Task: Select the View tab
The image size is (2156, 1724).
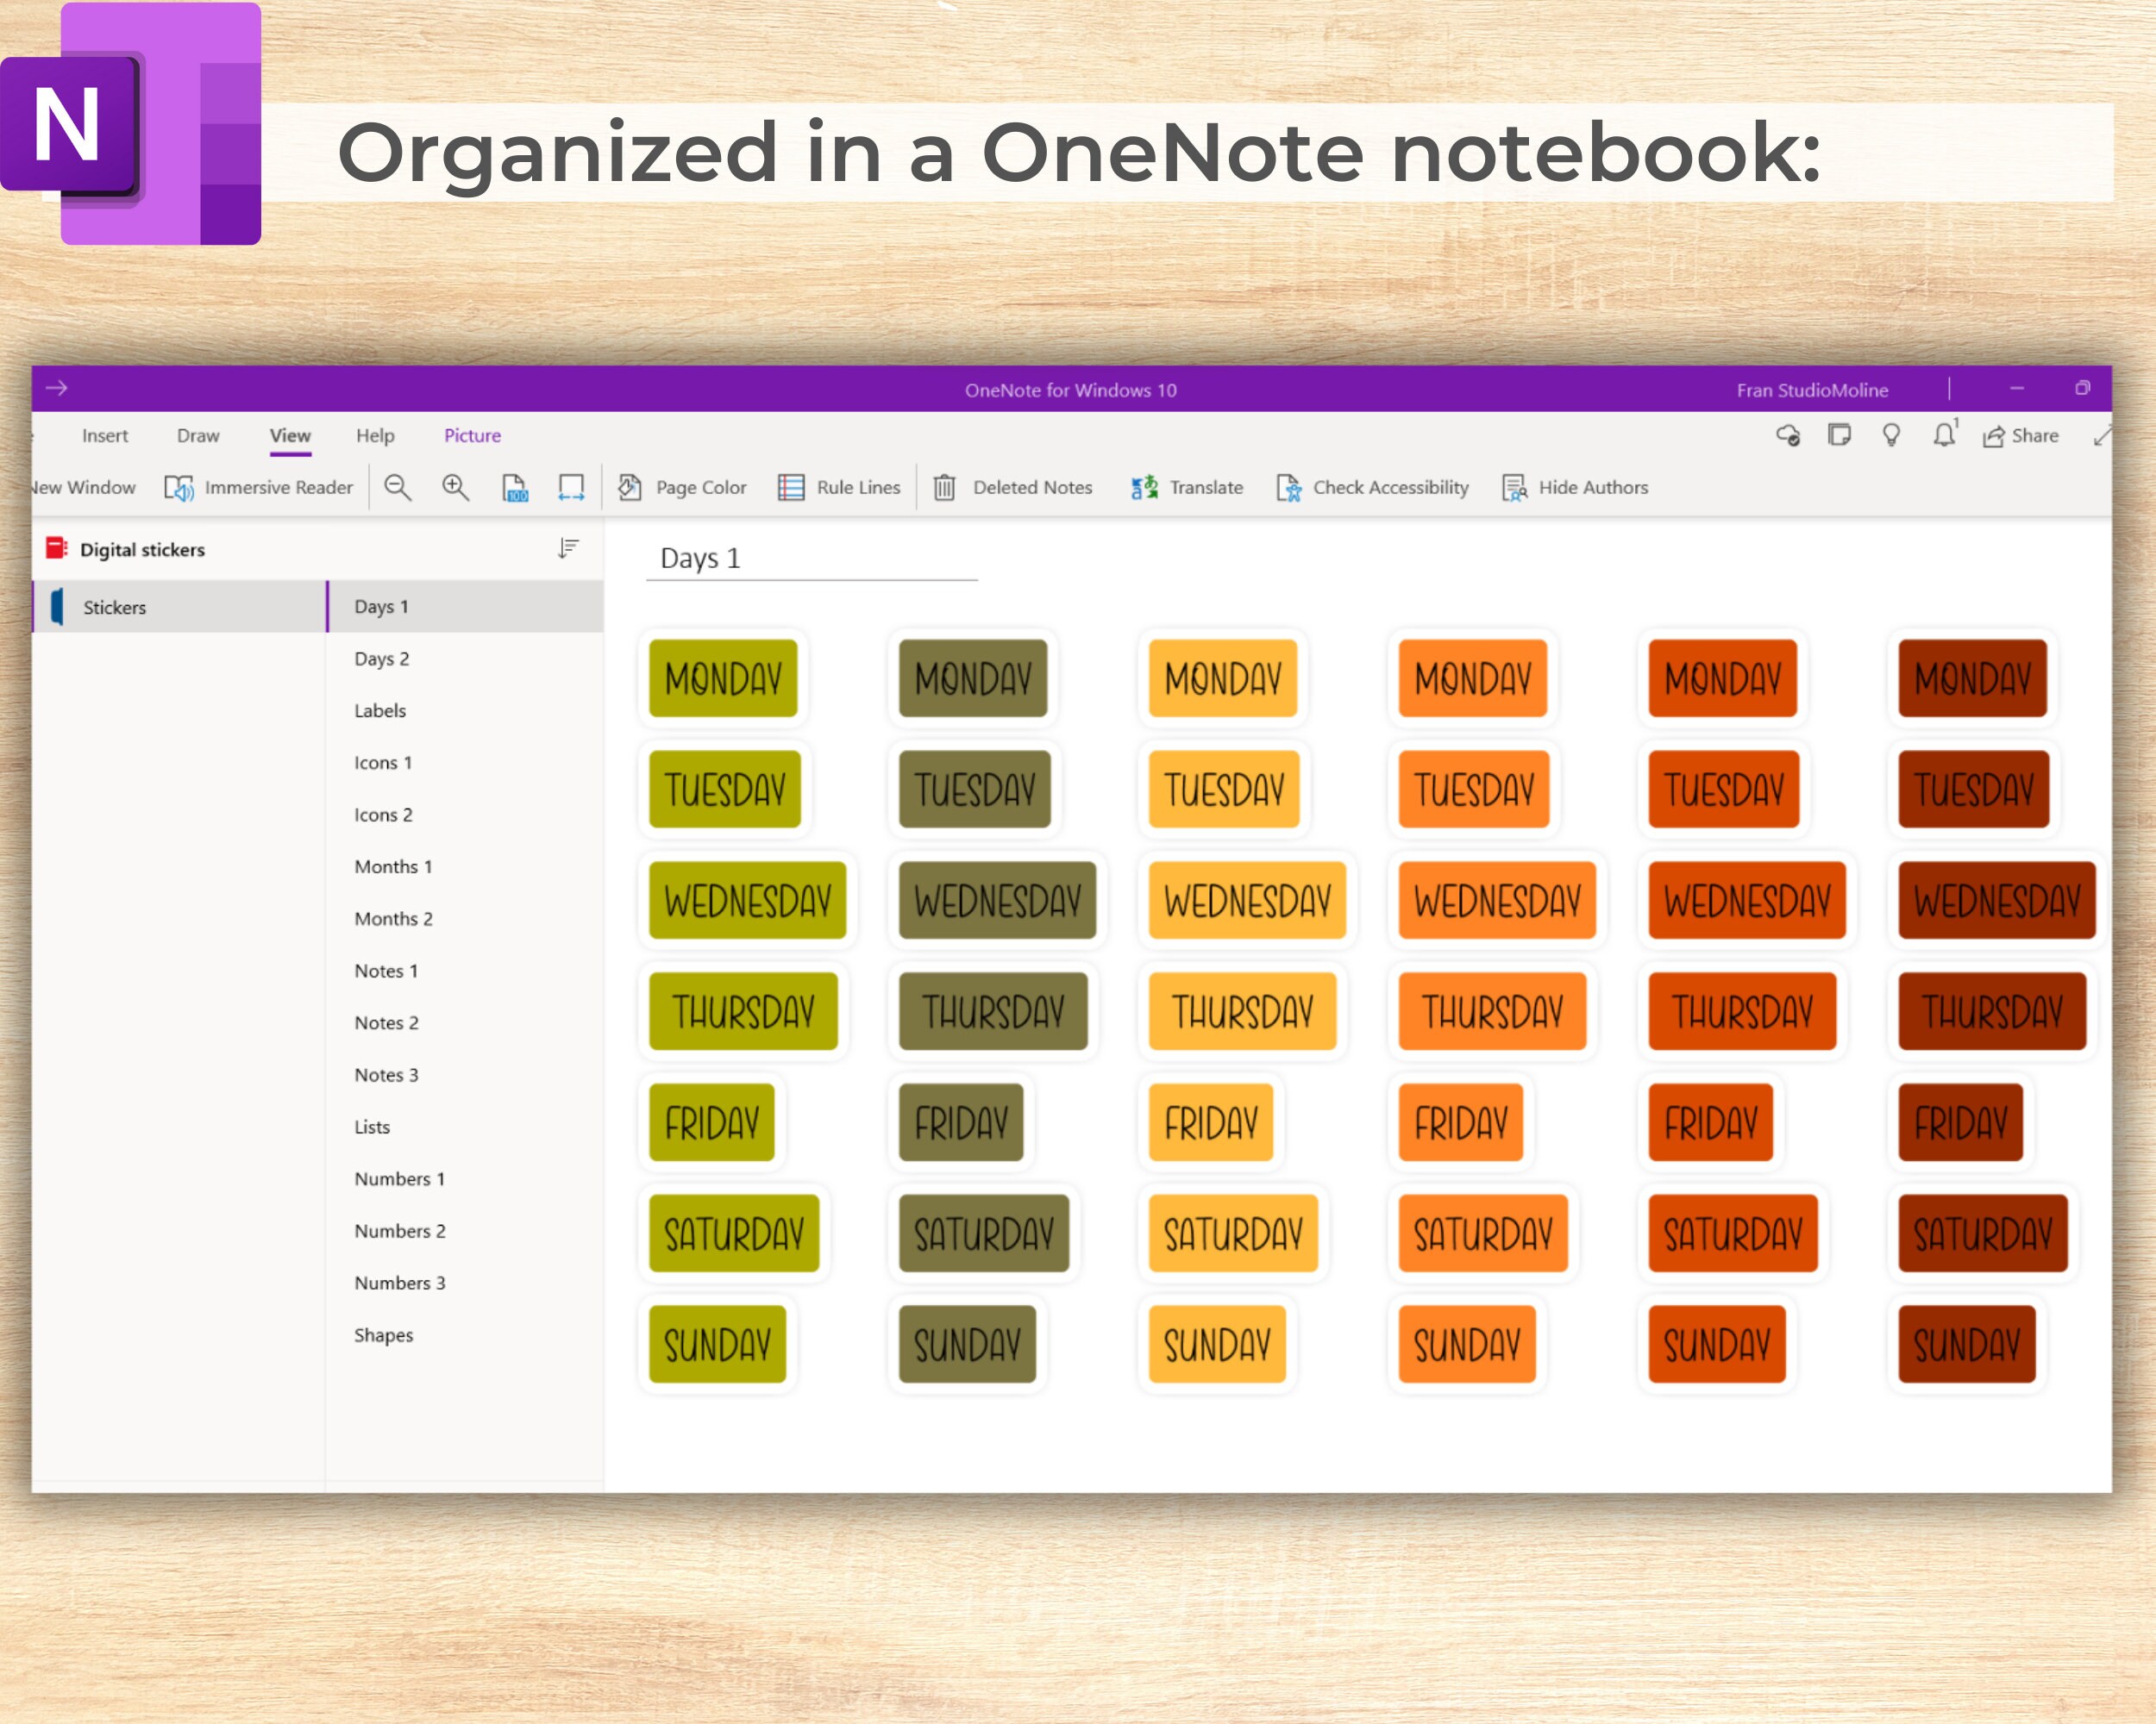Action: (x=290, y=436)
